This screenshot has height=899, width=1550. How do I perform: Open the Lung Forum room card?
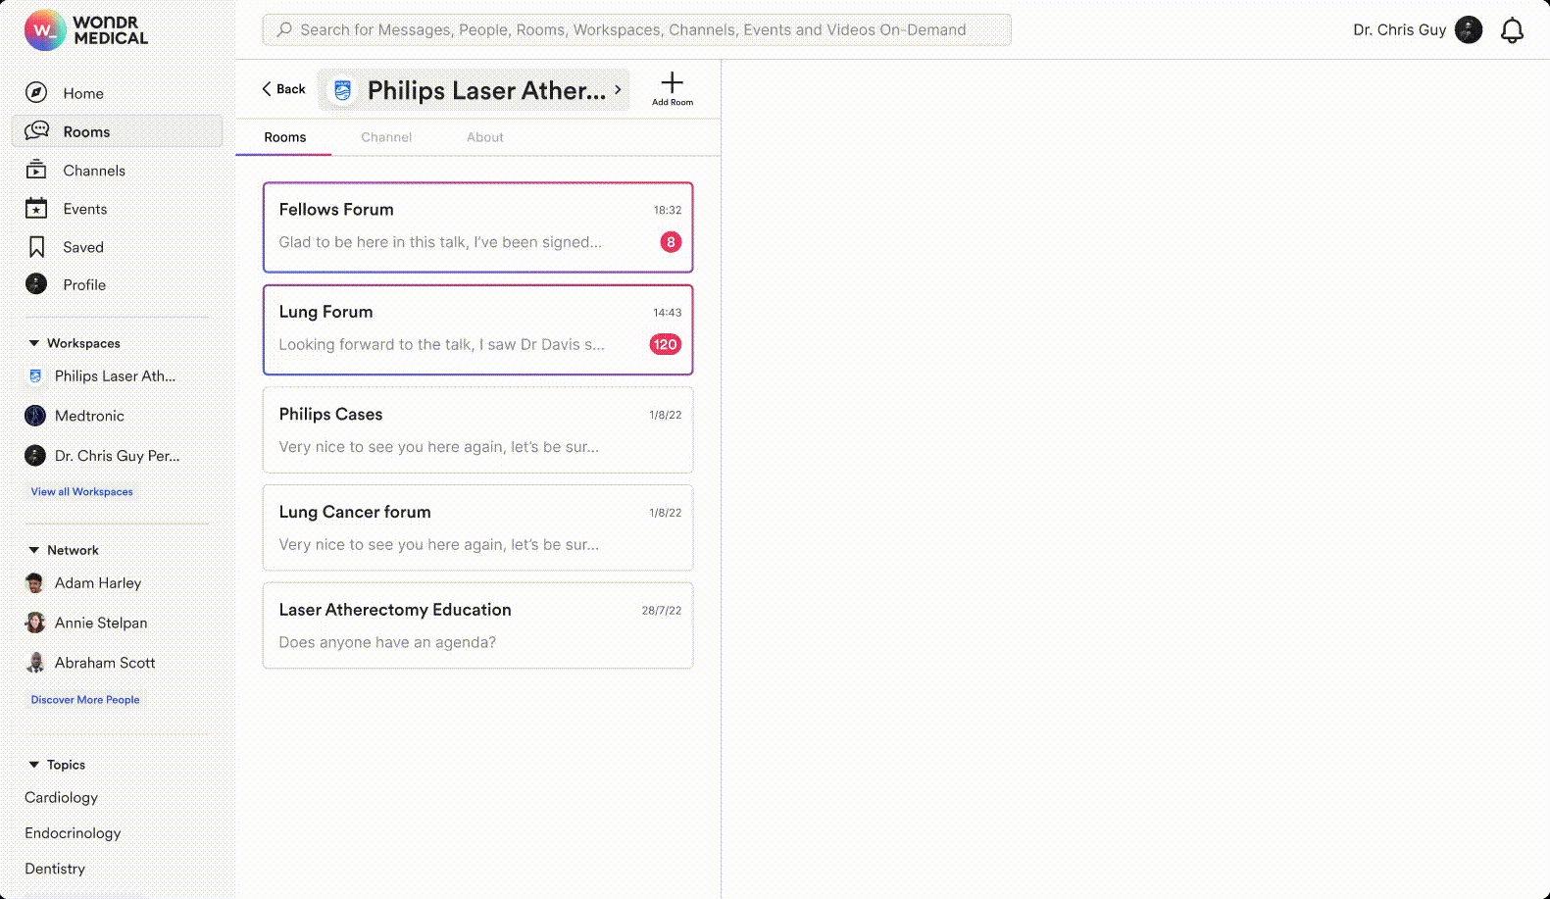[477, 329]
